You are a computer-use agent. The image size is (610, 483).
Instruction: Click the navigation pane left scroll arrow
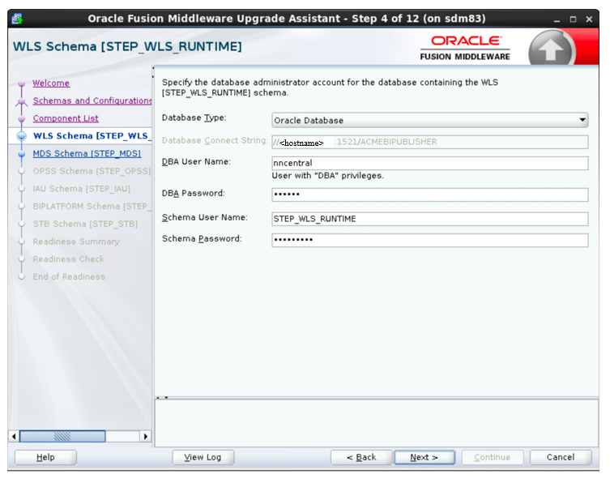(x=14, y=436)
